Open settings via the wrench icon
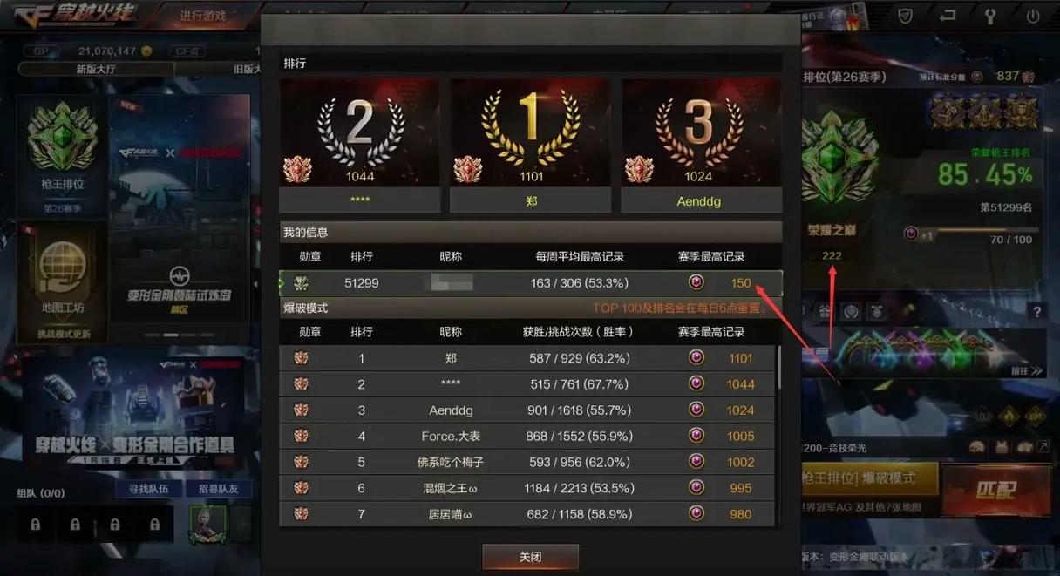1060x576 pixels. pos(990,16)
